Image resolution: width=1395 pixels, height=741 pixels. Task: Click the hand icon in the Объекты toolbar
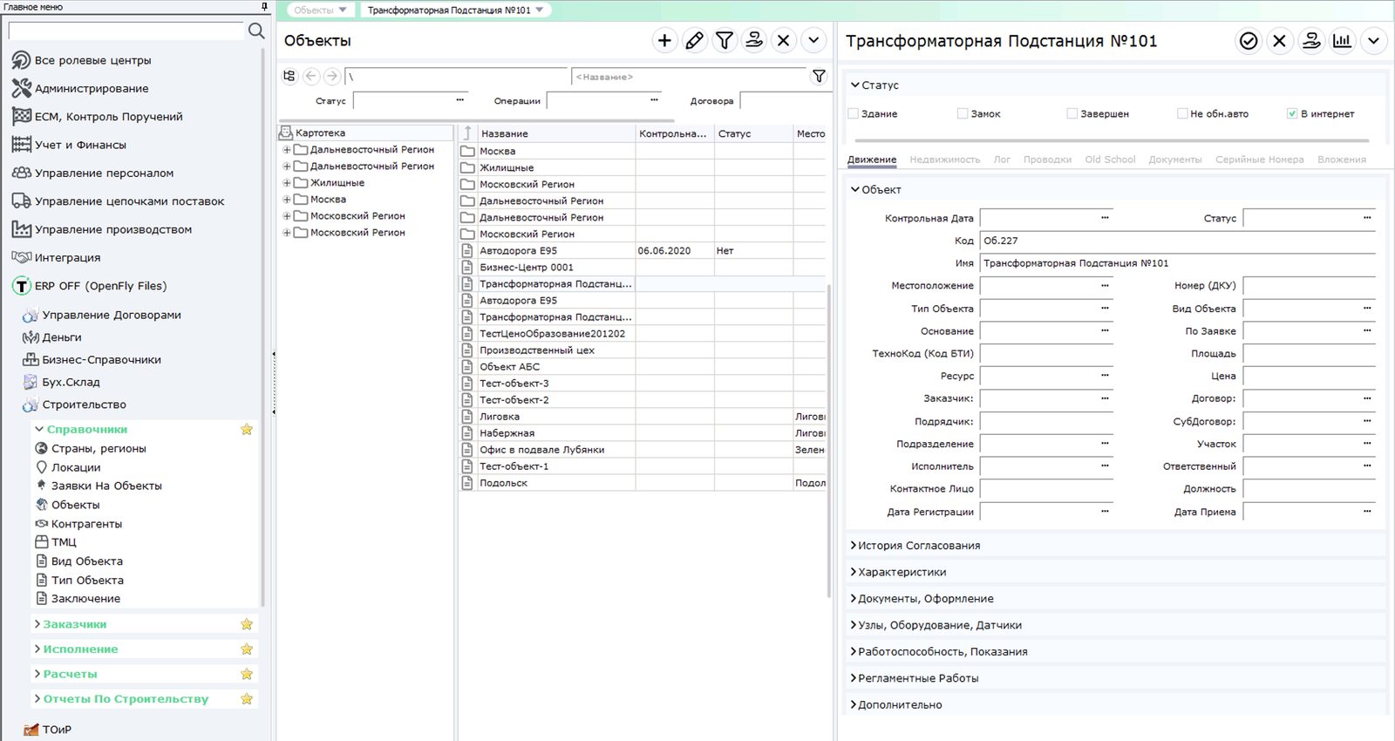[753, 41]
